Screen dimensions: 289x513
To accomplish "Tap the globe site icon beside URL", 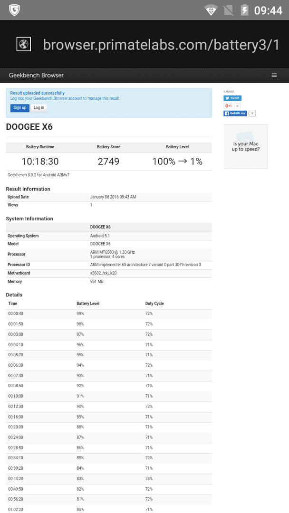I will 24,44.
